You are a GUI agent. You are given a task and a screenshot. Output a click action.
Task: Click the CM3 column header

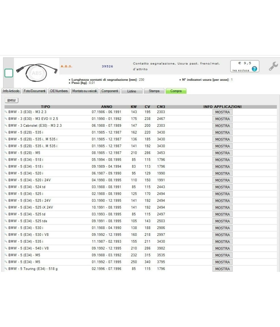161,107
